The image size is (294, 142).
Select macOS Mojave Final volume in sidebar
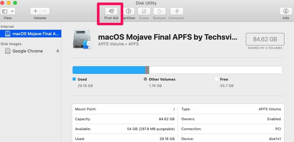coord(30,34)
